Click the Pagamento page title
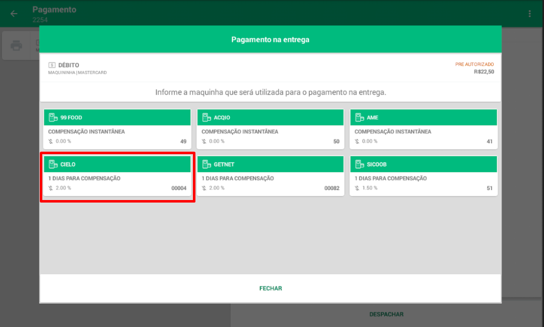Viewport: 544px width, 327px height. click(54, 10)
